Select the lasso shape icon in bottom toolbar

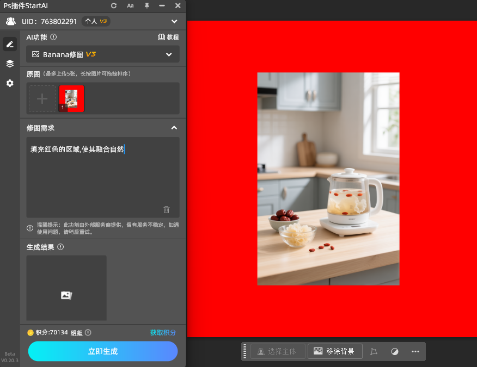374,351
